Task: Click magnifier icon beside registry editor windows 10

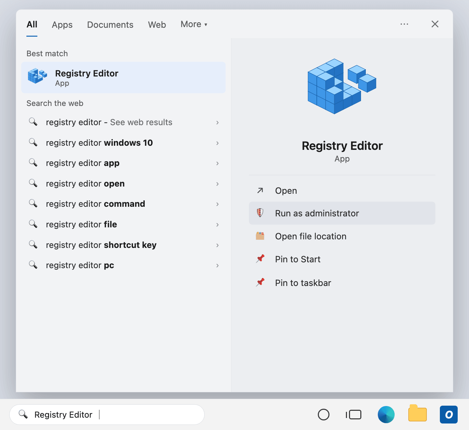Action: point(33,142)
